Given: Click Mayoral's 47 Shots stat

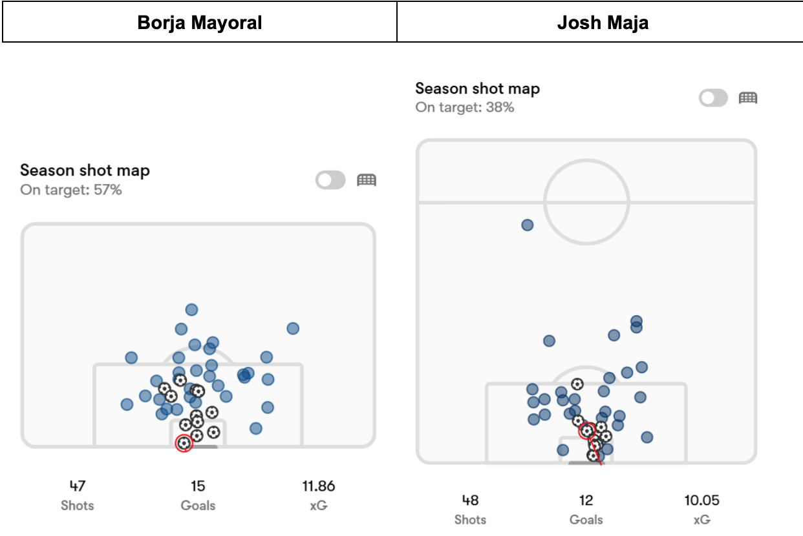Looking at the screenshot, I should coord(78,495).
